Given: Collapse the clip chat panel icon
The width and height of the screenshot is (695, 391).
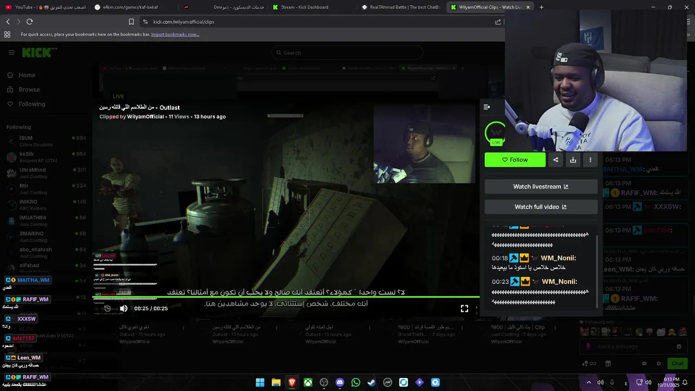Looking at the screenshot, I should pyautogui.click(x=487, y=107).
